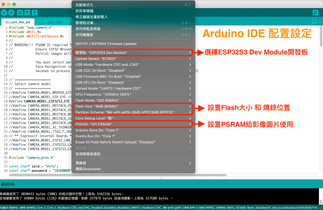Open Serial Monitor via the magnifier icon
This screenshot has height=210, width=323.
(315, 12)
